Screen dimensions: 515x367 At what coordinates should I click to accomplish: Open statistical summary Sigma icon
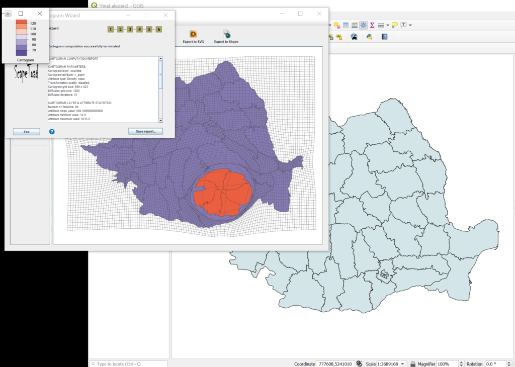[x=372, y=25]
